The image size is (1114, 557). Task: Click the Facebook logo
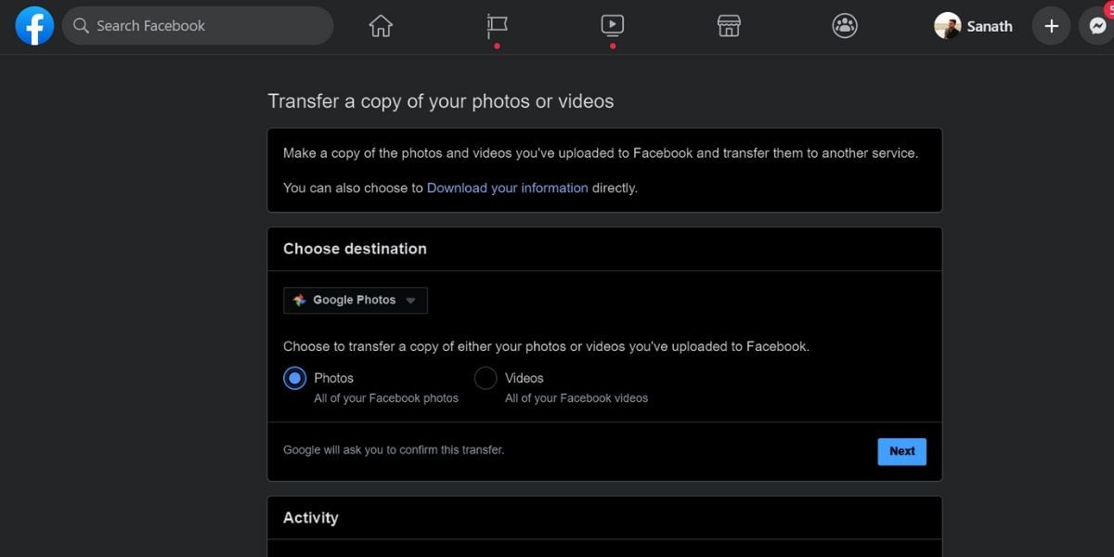click(33, 25)
